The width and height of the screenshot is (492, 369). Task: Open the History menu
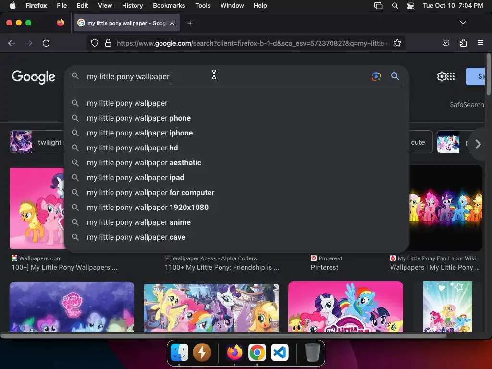(132, 5)
